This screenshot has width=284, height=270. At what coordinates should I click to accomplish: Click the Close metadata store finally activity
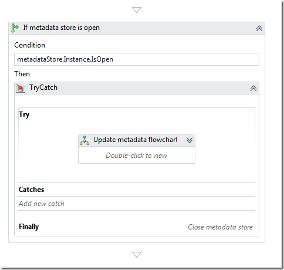pyautogui.click(x=220, y=227)
